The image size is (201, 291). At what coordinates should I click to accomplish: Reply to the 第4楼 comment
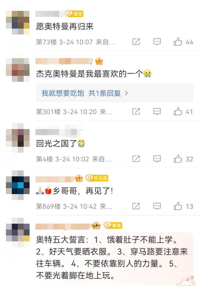tap(157, 159)
